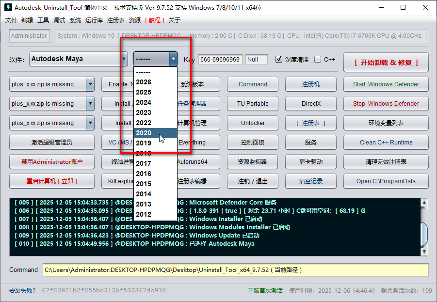The width and height of the screenshot is (437, 302).
Task: Click 激活超级管理员 button
Action: (x=52, y=143)
